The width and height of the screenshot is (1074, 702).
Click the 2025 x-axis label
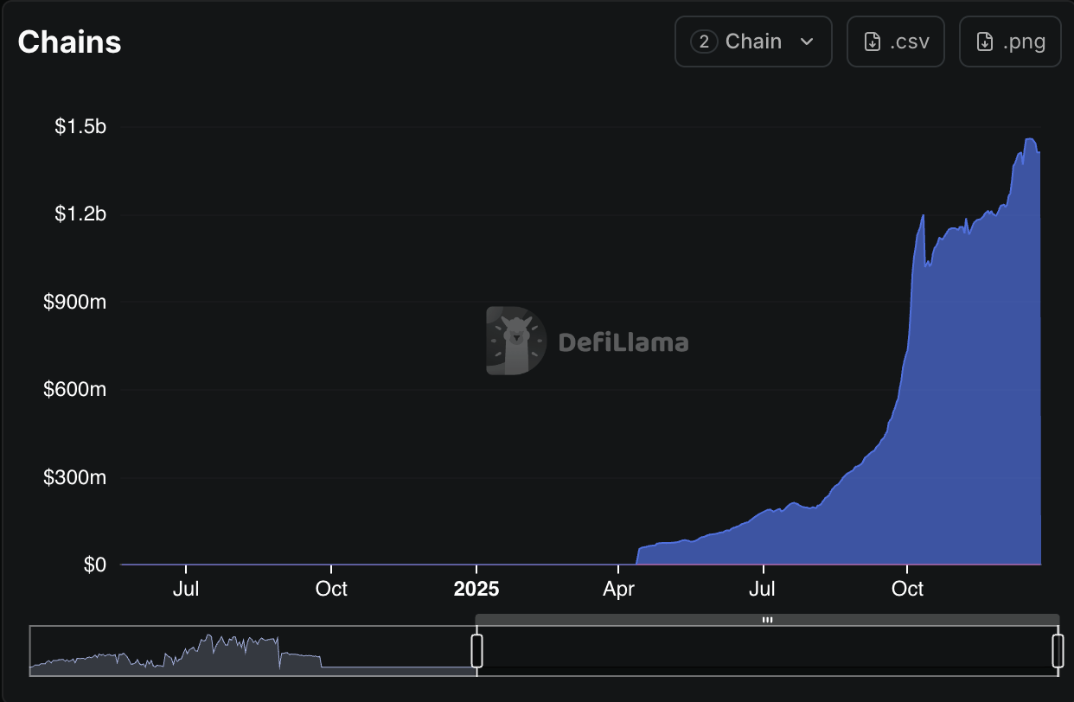pos(476,589)
